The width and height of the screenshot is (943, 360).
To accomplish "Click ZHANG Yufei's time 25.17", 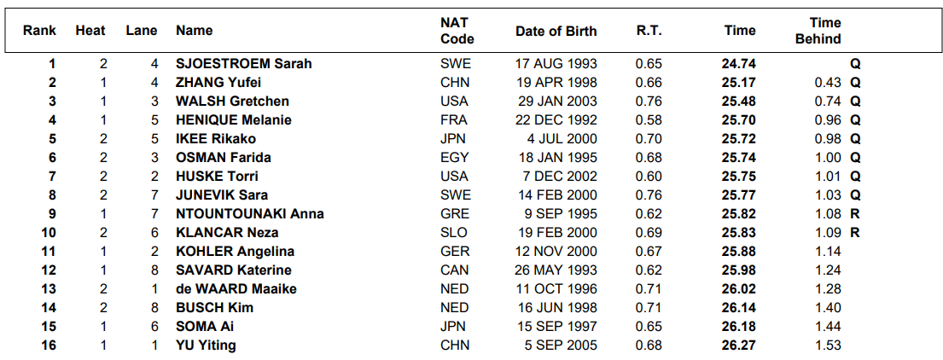I will pyautogui.click(x=738, y=83).
